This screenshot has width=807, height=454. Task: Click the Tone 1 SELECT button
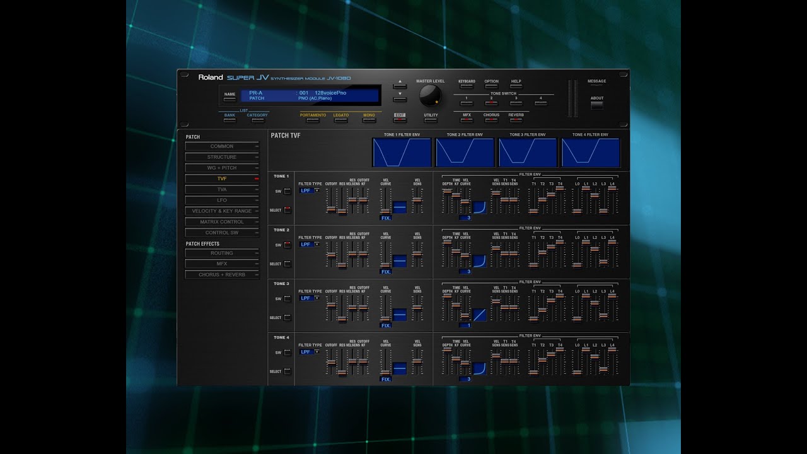[287, 210]
